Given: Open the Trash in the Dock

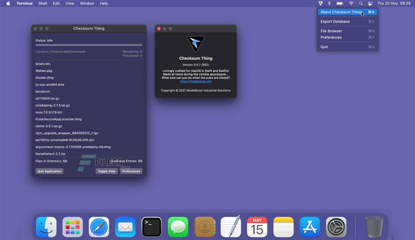Looking at the screenshot, I should [374, 227].
